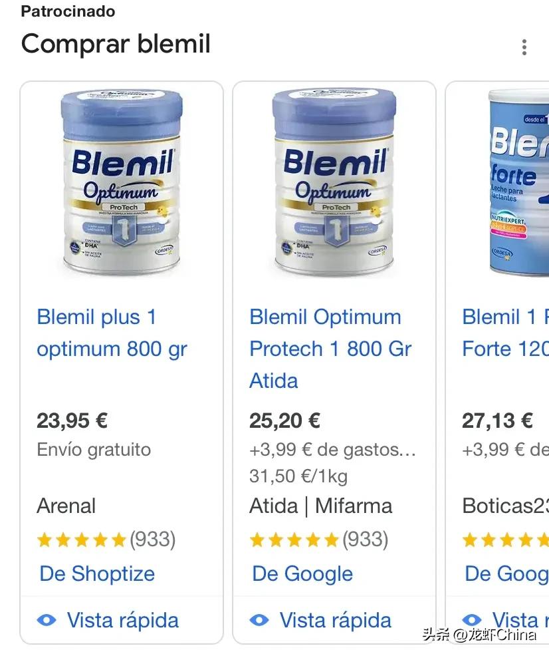
Task: Click the eye icon on Atida card
Action: [x=259, y=620]
